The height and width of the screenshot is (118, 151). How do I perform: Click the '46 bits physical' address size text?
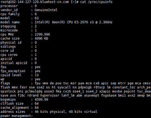[50, 112]
